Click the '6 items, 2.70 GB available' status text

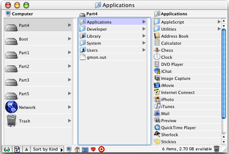click(x=187, y=149)
